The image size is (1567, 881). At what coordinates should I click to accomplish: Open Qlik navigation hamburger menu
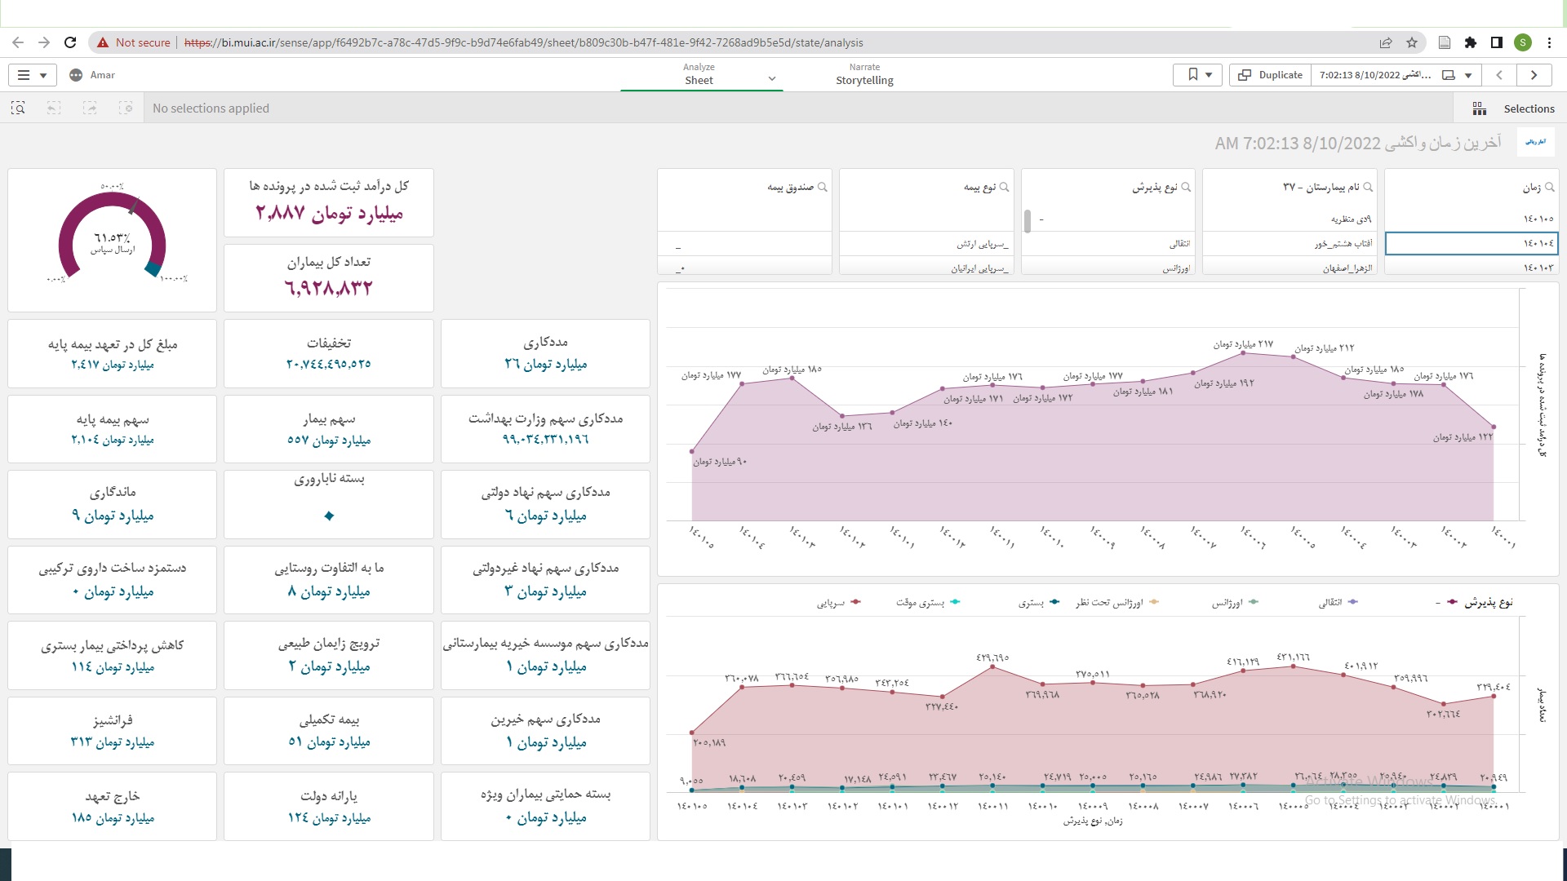coord(33,75)
